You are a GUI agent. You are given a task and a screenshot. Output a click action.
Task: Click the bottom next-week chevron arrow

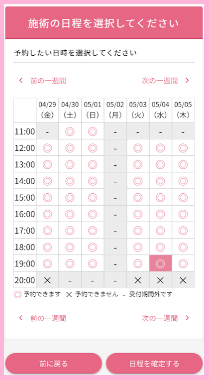pyautogui.click(x=187, y=318)
